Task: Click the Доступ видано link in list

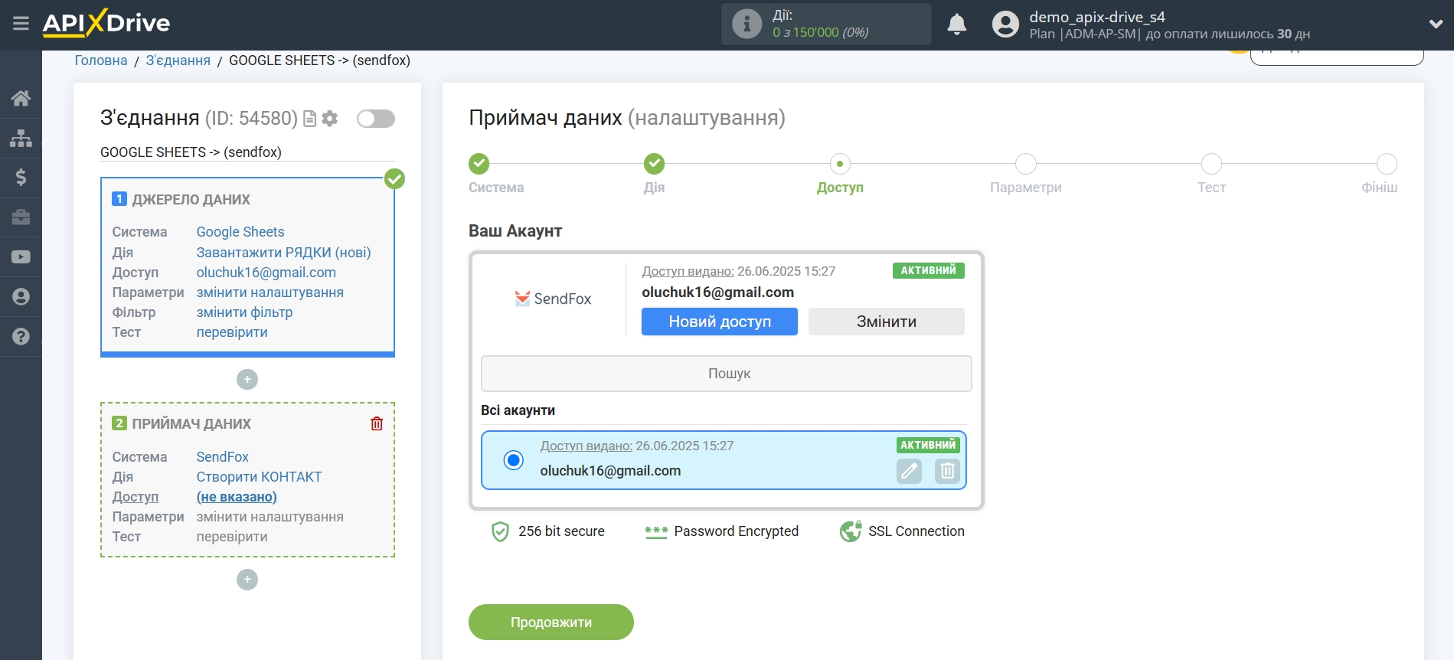Action: point(587,446)
